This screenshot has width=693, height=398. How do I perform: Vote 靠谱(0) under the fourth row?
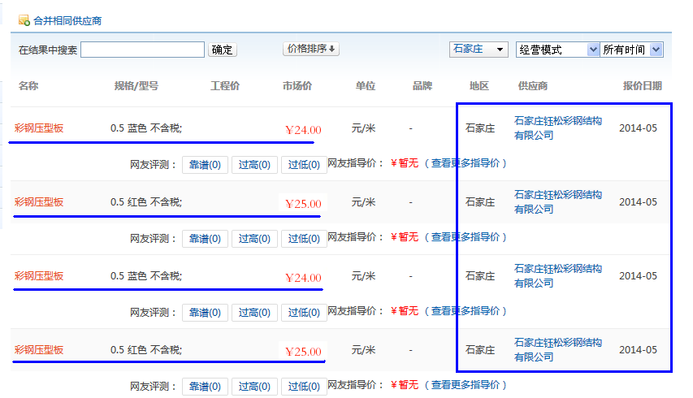point(205,386)
